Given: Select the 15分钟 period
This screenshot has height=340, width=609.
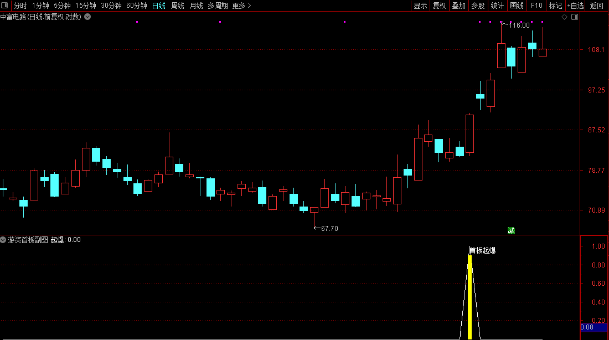Looking at the screenshot, I should pos(85,6).
